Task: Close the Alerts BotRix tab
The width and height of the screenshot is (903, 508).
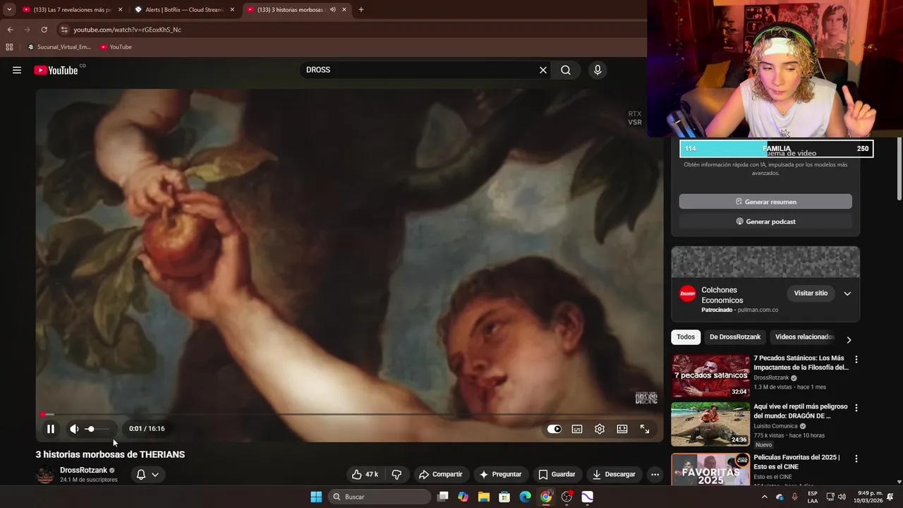Action: 232,10
